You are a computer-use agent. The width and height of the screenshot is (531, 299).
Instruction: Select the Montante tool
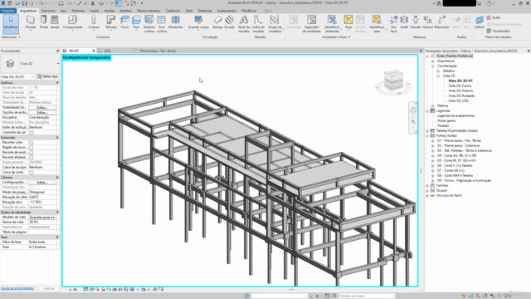pos(175,22)
